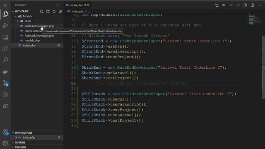Click line number 22 in gutter

click(x=73, y=83)
